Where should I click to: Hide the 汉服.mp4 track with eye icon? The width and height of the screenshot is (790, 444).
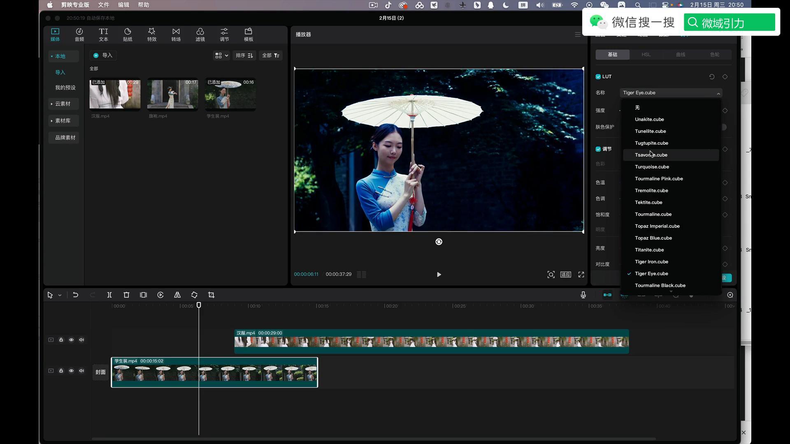[71, 340]
